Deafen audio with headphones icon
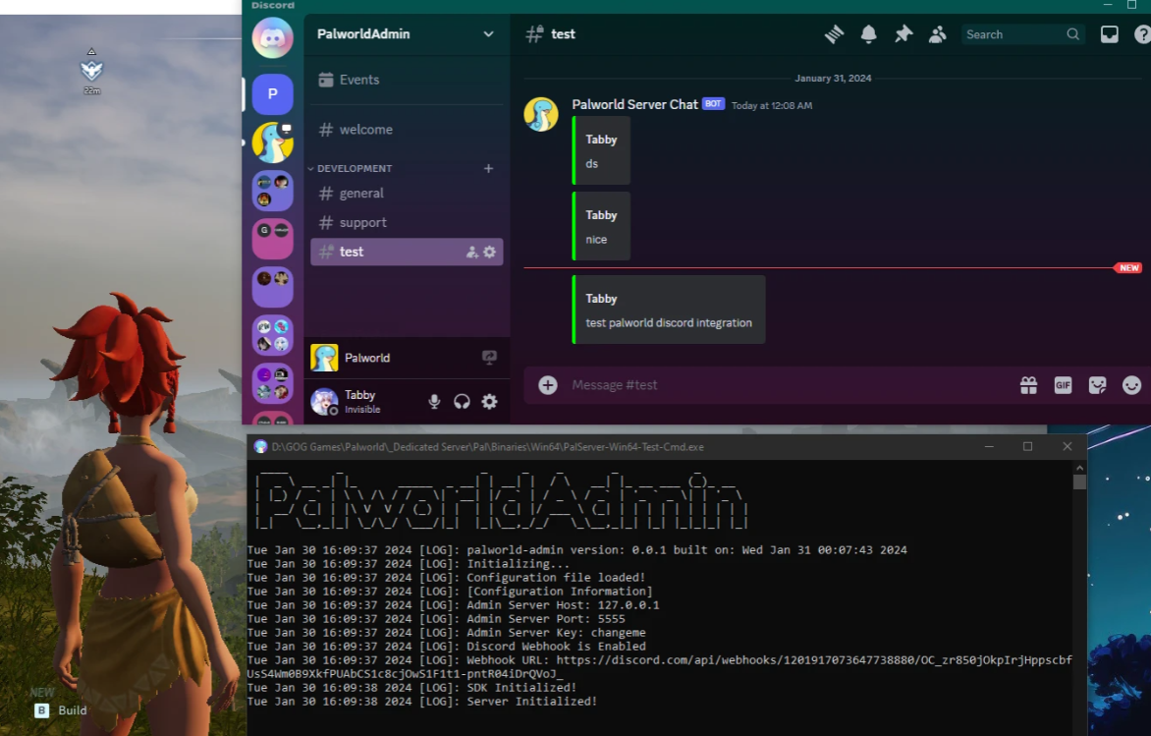The width and height of the screenshot is (1151, 736). tap(462, 401)
